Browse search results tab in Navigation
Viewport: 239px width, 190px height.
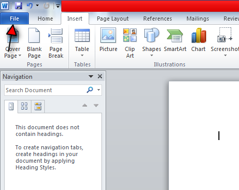(x=38, y=107)
